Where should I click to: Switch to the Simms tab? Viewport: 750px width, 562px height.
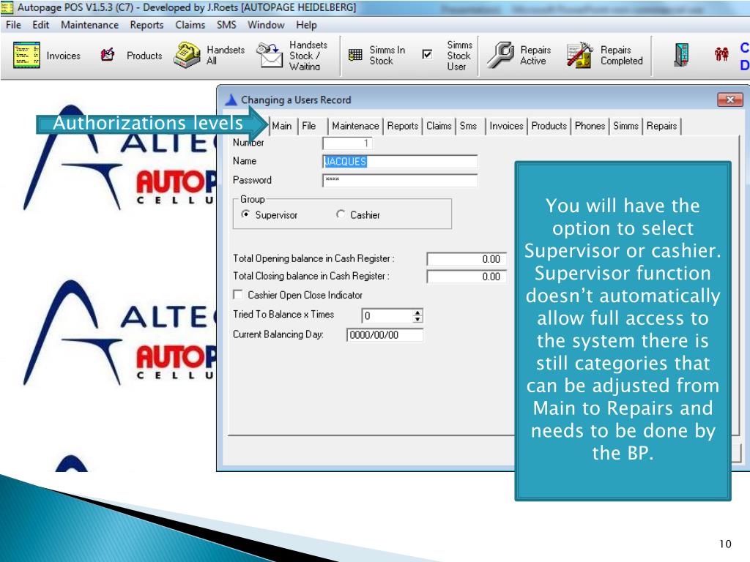pyautogui.click(x=625, y=126)
